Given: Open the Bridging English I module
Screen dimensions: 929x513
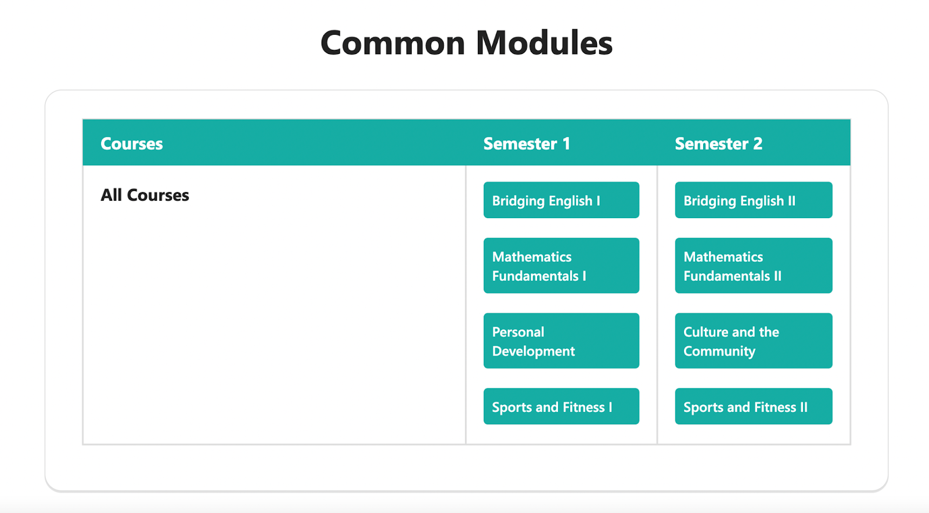Looking at the screenshot, I should point(561,200).
